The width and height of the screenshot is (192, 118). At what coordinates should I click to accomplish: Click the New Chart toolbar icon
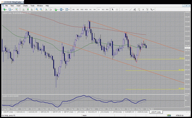coord(4,10)
